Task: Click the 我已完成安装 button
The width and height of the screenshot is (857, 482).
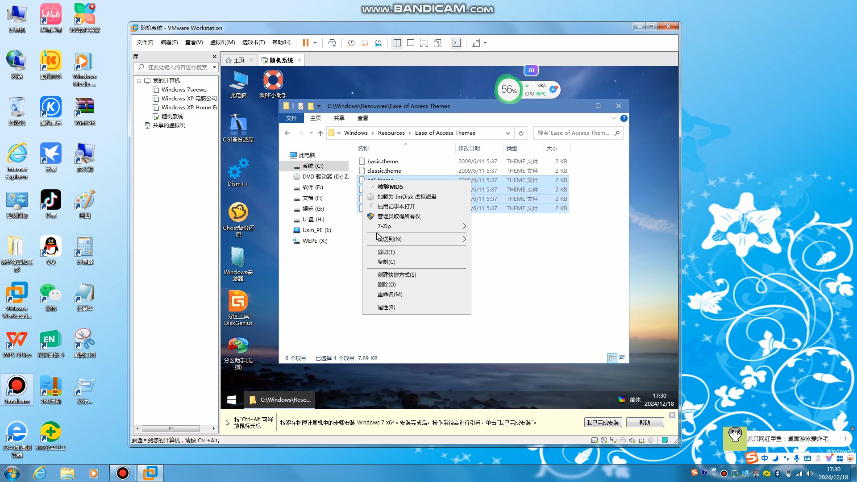Action: [x=603, y=423]
